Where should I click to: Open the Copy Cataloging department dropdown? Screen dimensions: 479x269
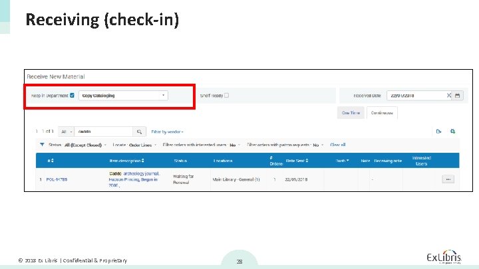pos(123,96)
